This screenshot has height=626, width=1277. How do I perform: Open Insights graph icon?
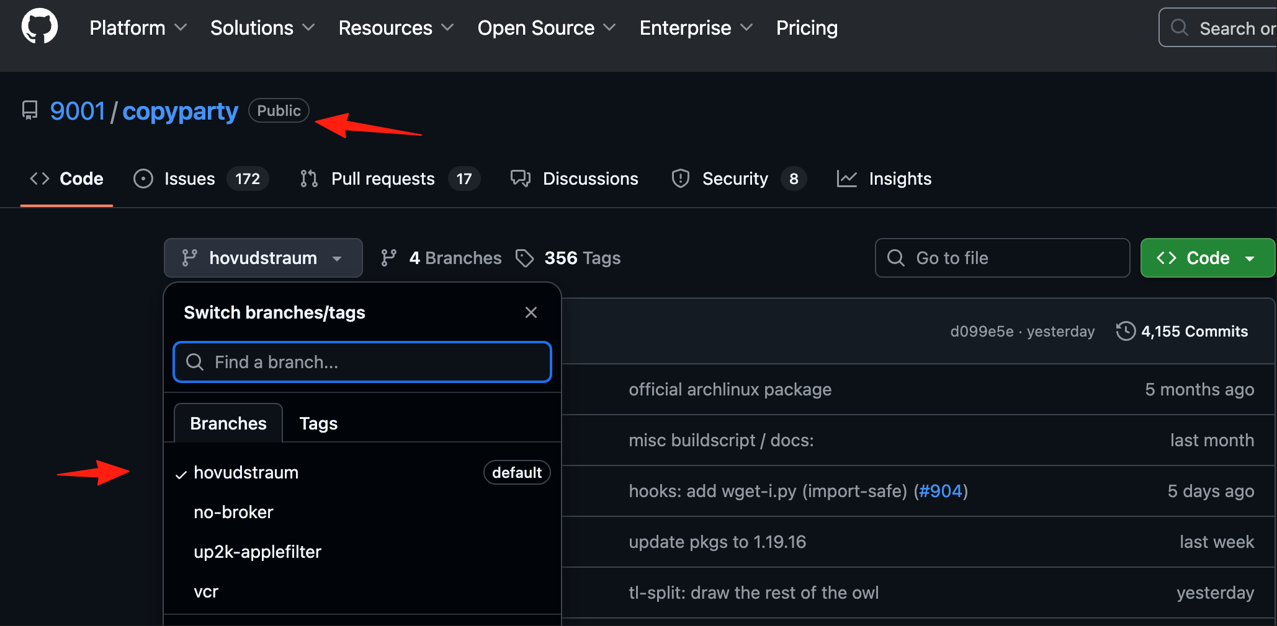(847, 179)
